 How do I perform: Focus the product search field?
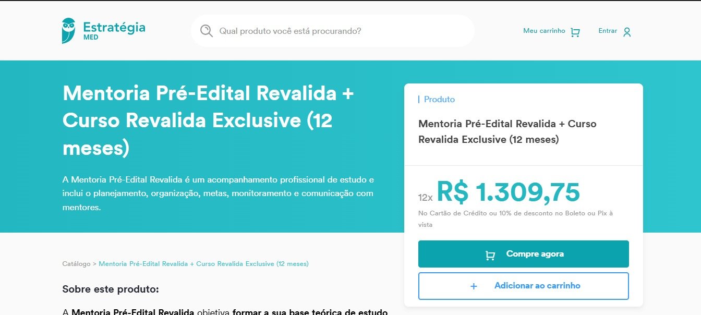click(x=333, y=31)
